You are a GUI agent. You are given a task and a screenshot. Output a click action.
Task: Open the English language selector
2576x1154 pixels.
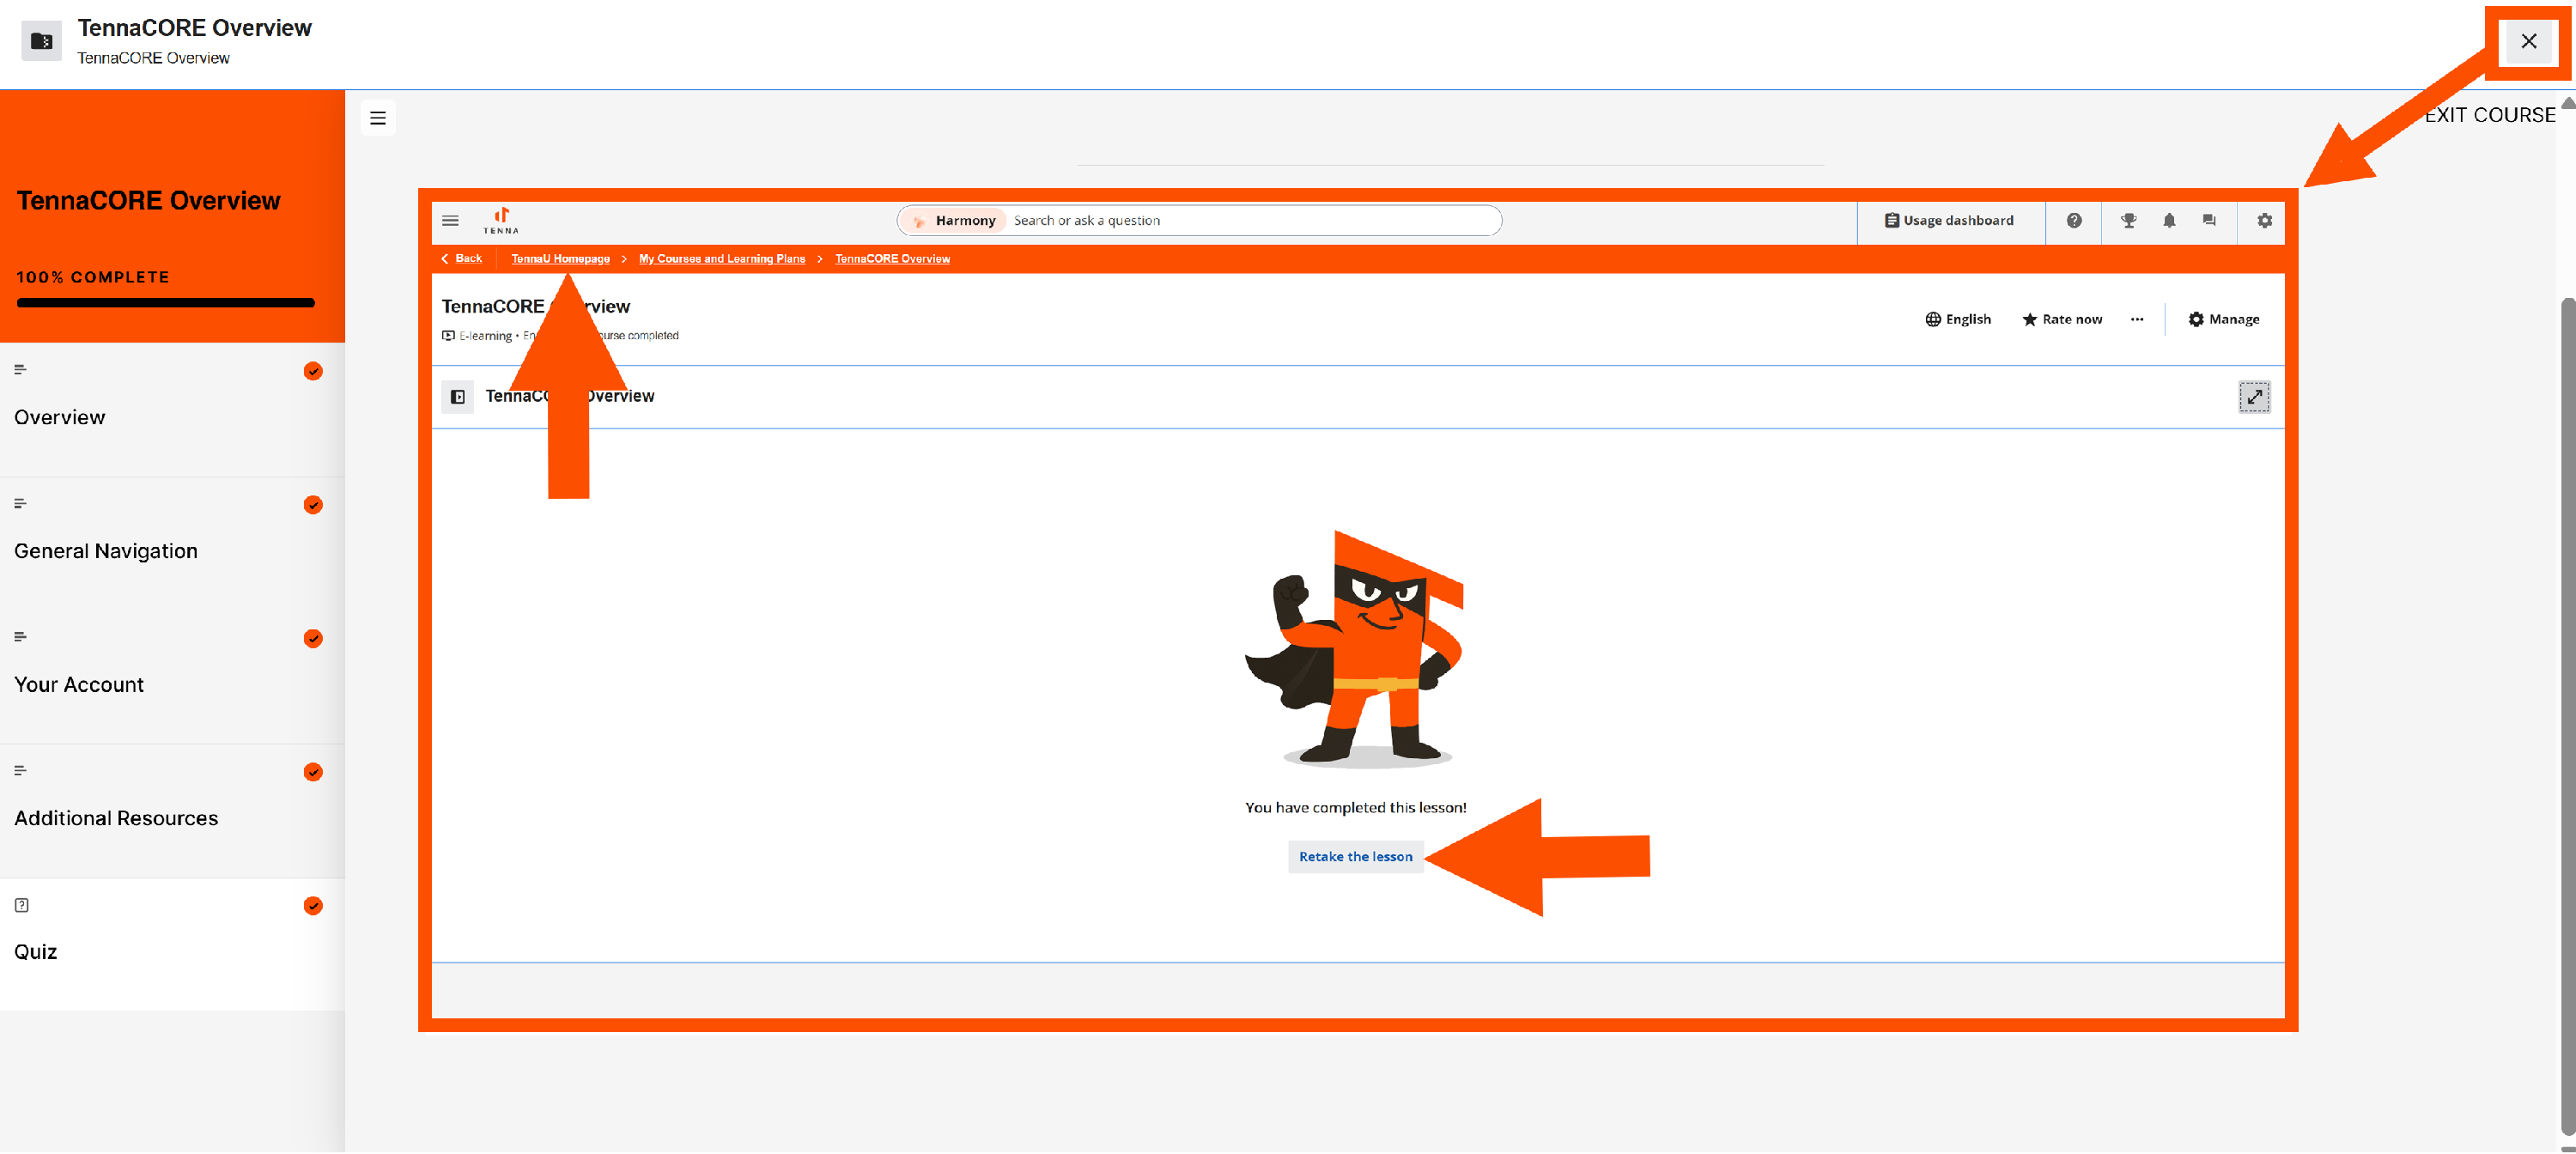point(1957,319)
